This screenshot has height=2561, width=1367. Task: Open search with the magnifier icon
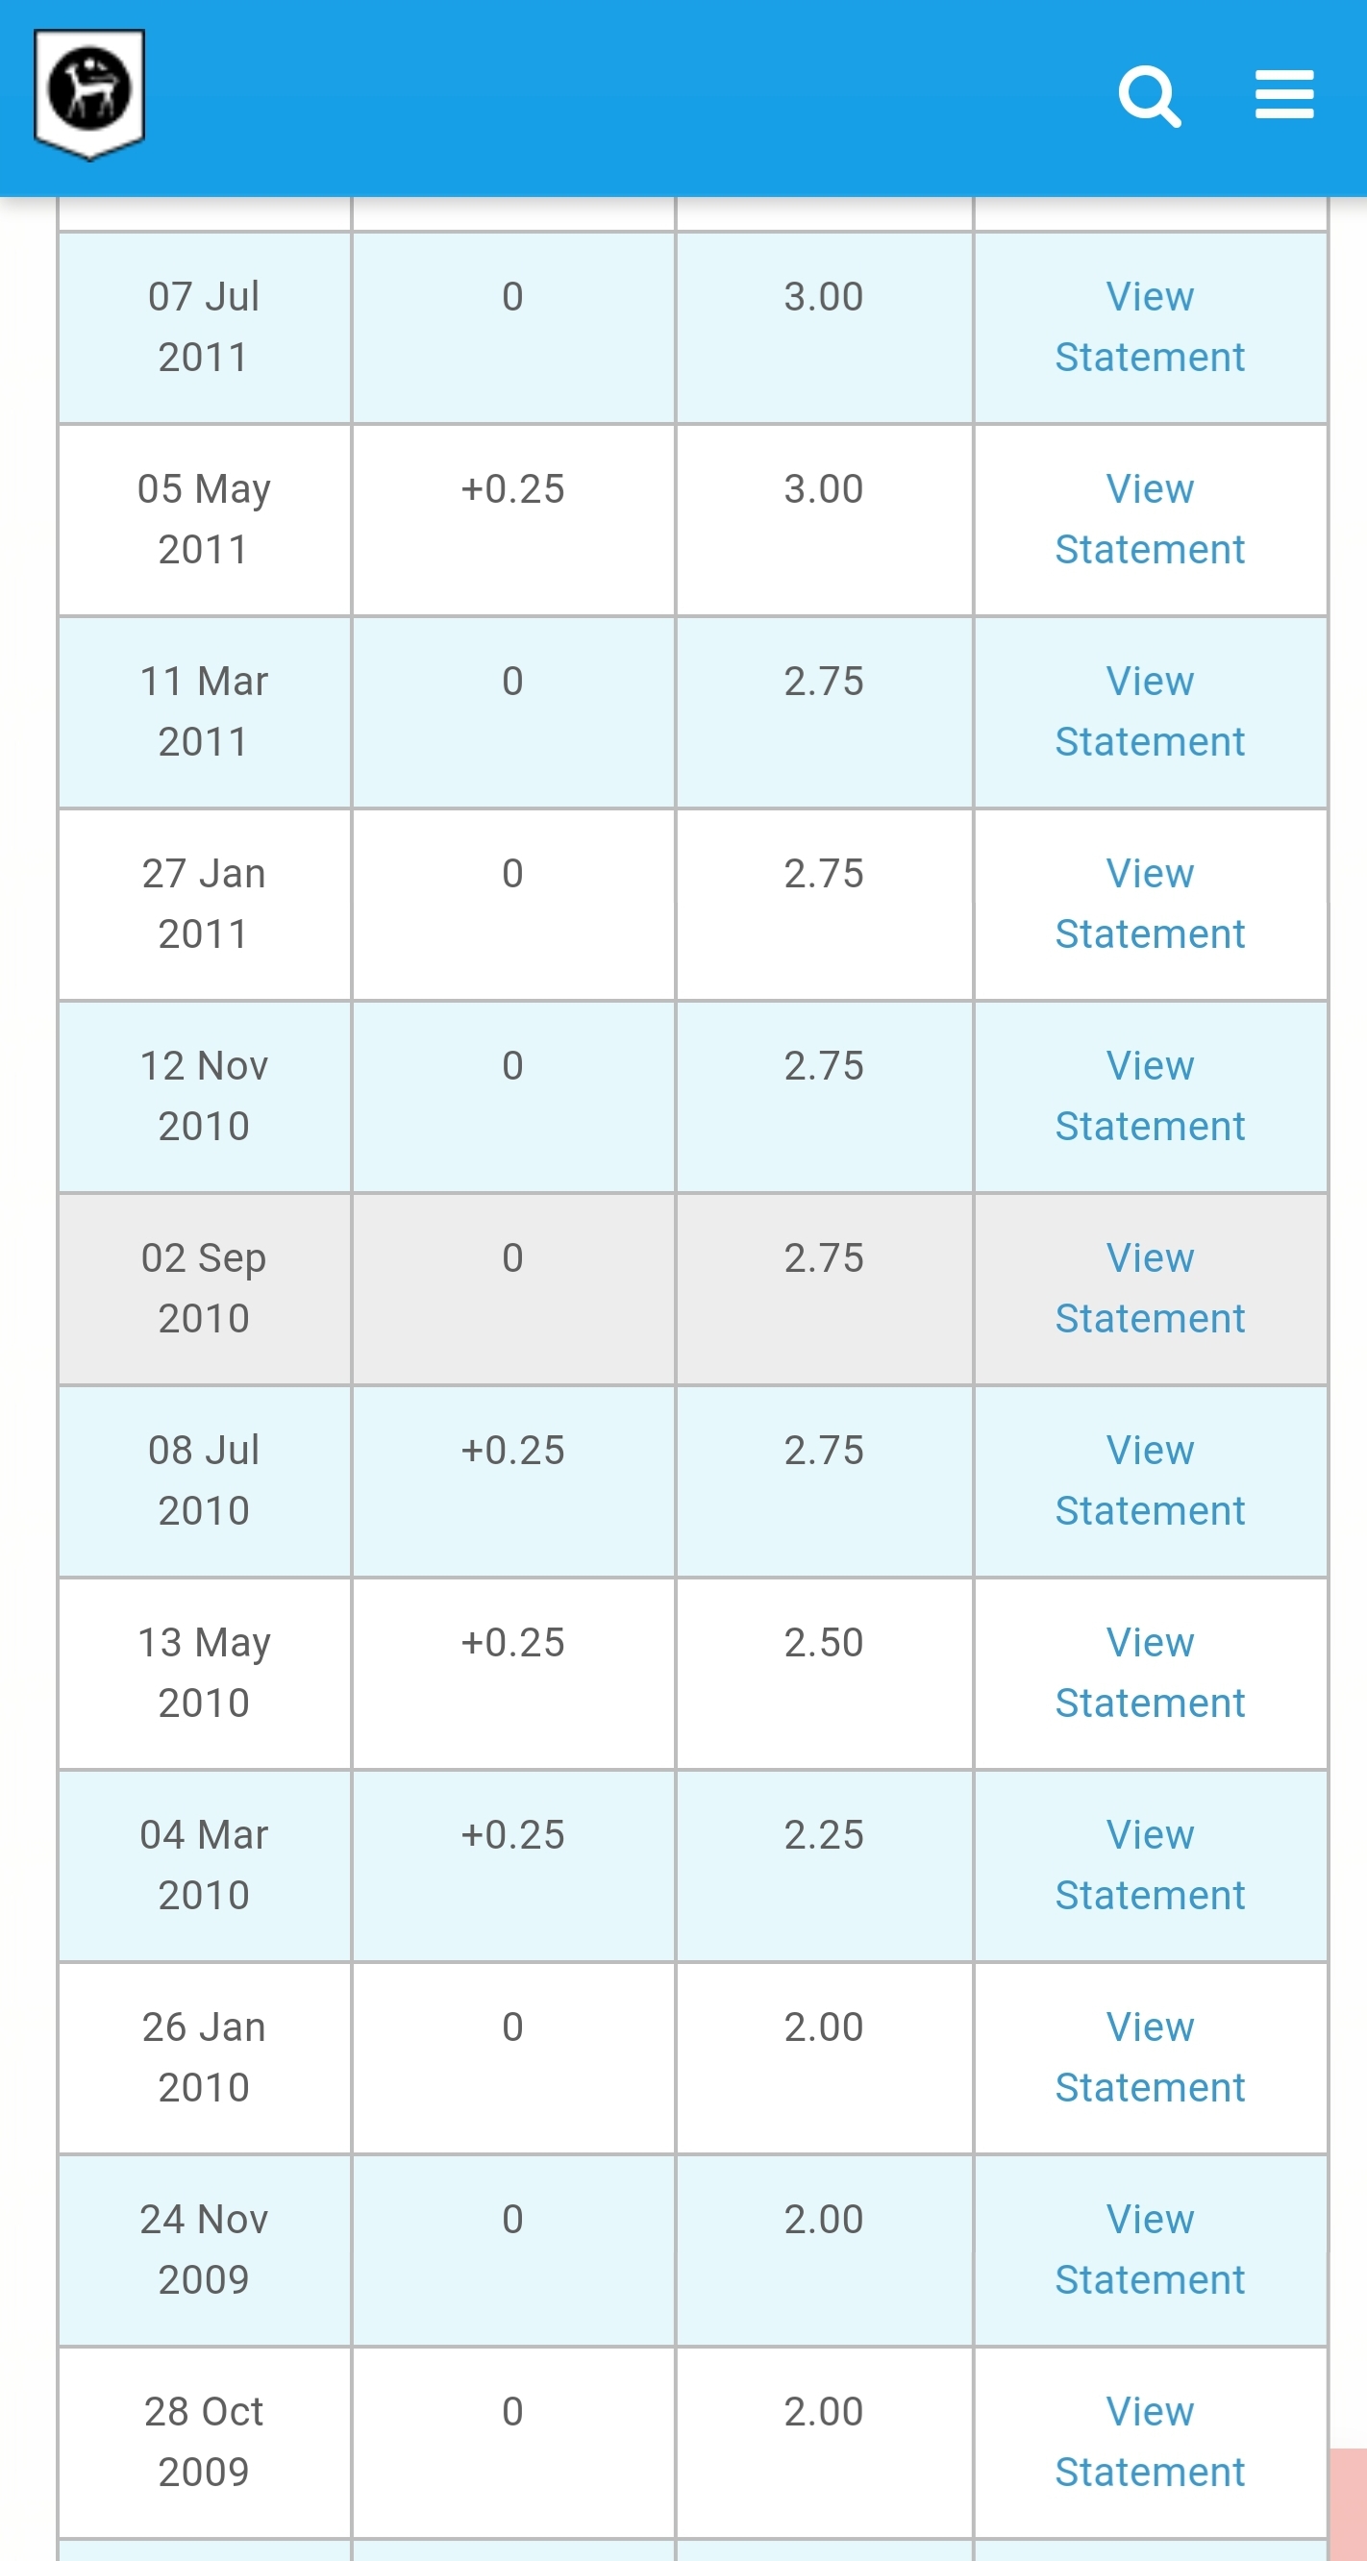[1150, 96]
